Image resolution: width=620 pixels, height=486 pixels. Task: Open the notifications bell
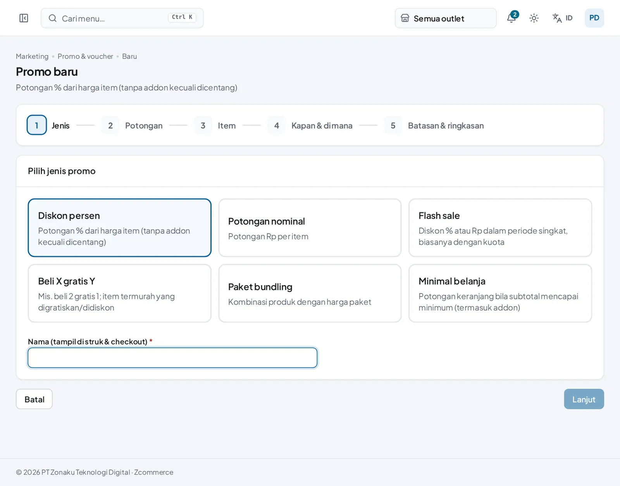click(x=512, y=18)
